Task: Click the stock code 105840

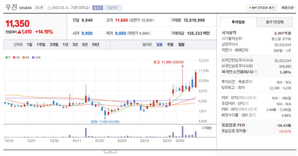Action: (x=25, y=8)
